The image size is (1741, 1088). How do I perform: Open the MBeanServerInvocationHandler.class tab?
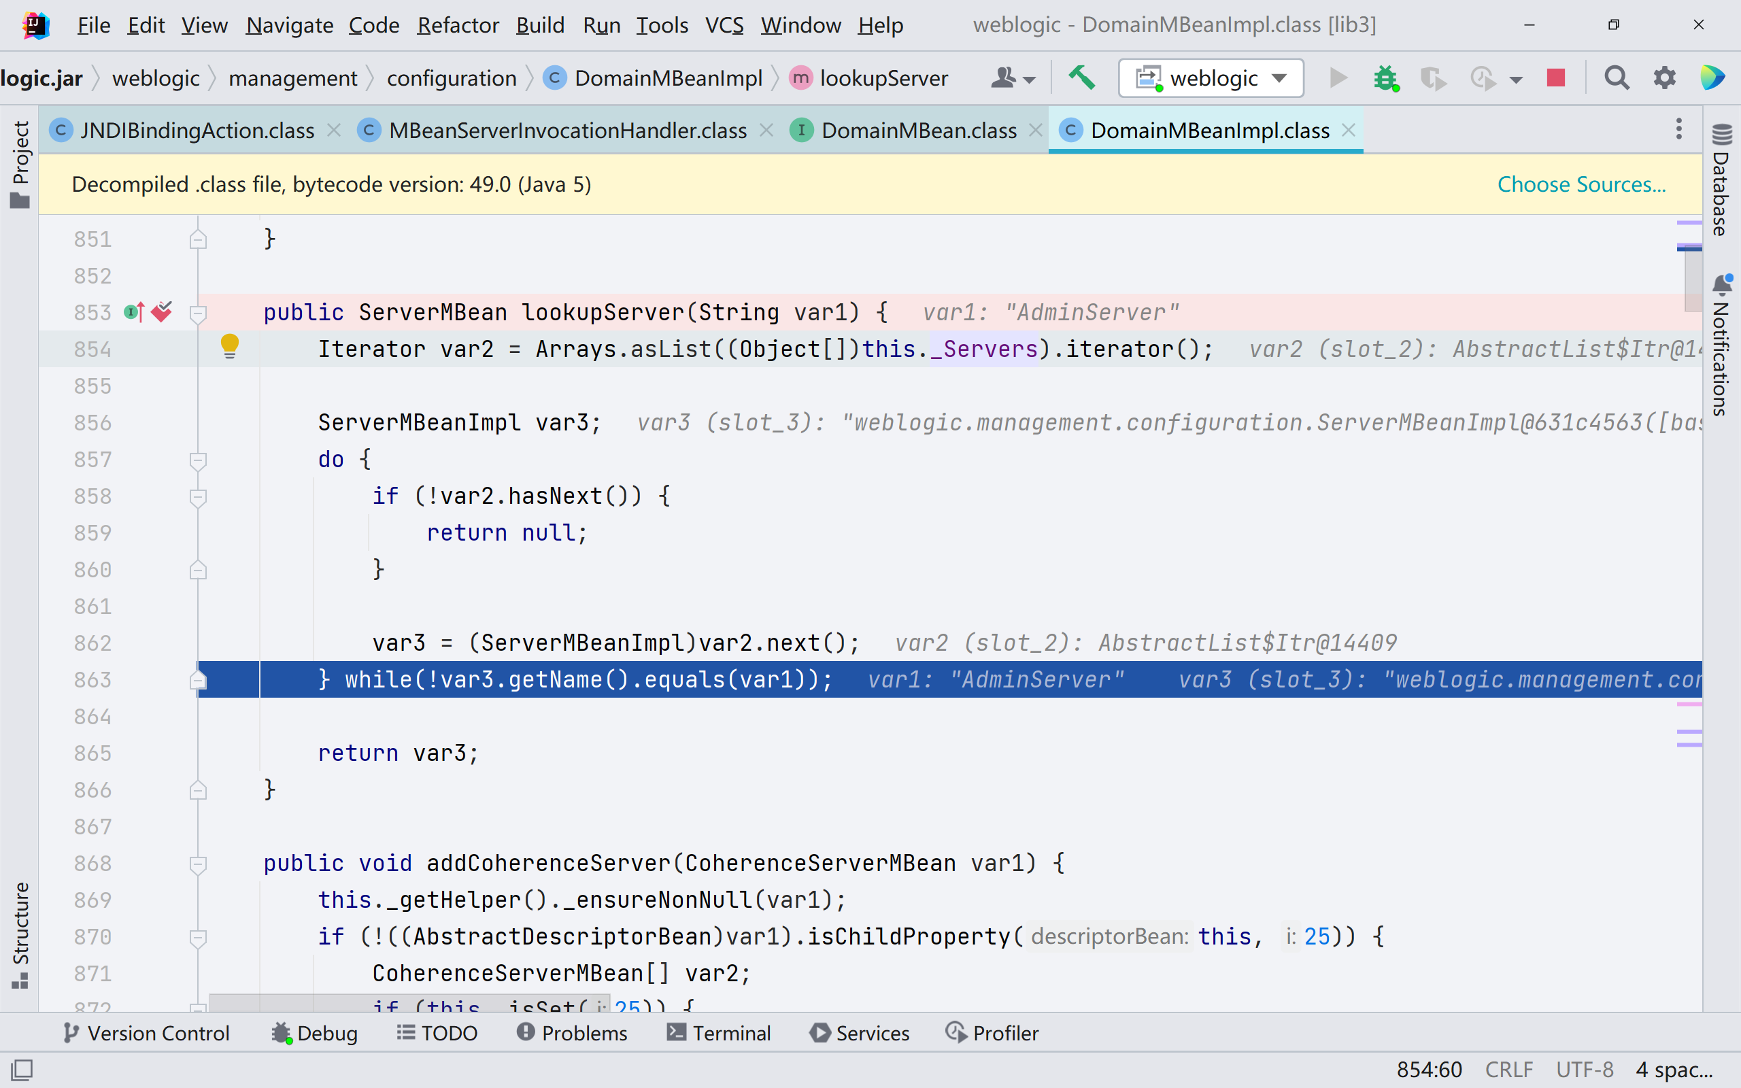(567, 129)
